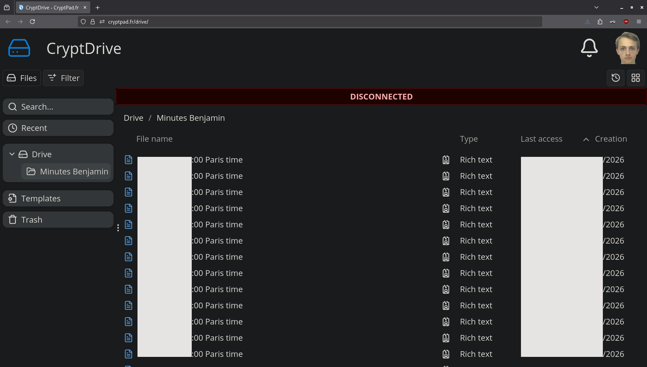Open Firefox downloads toolbar icon
Screen dimensions: 647x367
[x=587, y=22]
